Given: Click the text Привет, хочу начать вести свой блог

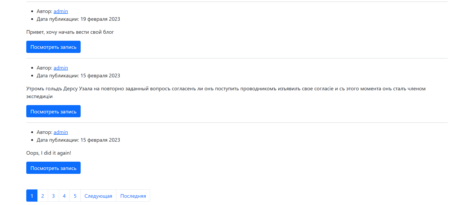Looking at the screenshot, I should pyautogui.click(x=70, y=32).
